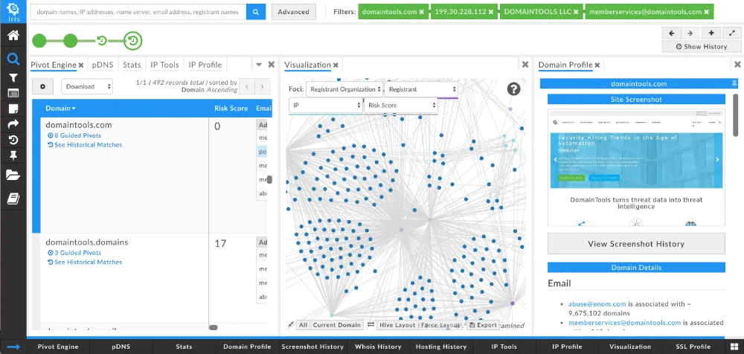
Task: Go to next results page arrow
Action: 263,86
